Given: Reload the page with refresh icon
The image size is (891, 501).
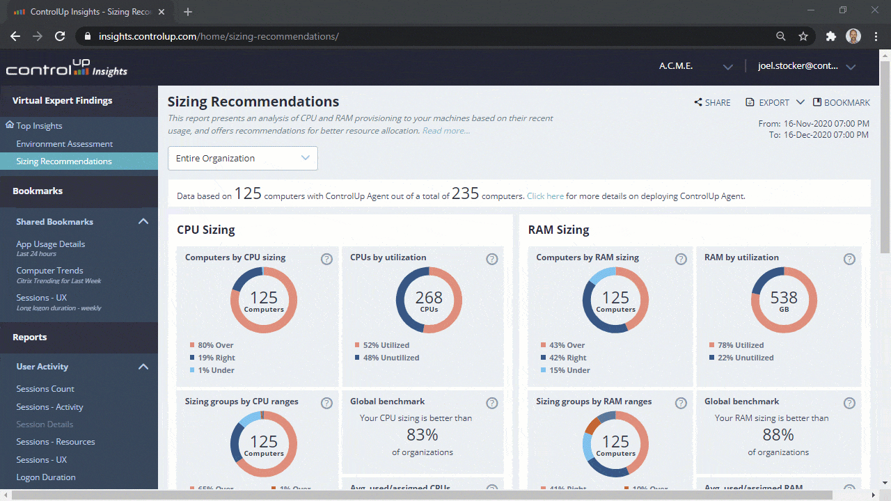Looking at the screenshot, I should pyautogui.click(x=60, y=36).
